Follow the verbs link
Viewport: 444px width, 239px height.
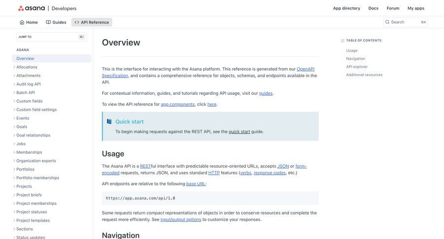(x=246, y=173)
